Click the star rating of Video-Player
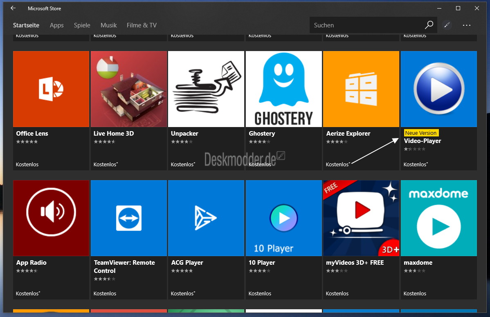This screenshot has width=490, height=317. [x=415, y=149]
